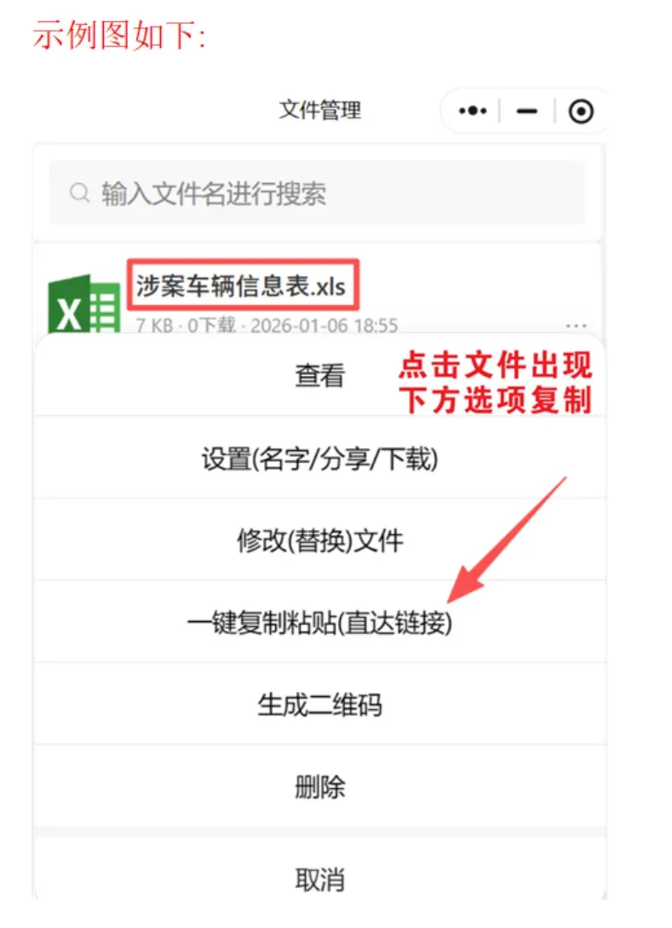The image size is (672, 928).
Task: Click the green Excel file icon
Action: [x=84, y=303]
